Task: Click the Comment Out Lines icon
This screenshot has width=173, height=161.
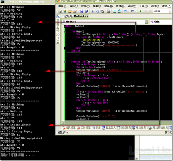Action: (x=114, y=11)
